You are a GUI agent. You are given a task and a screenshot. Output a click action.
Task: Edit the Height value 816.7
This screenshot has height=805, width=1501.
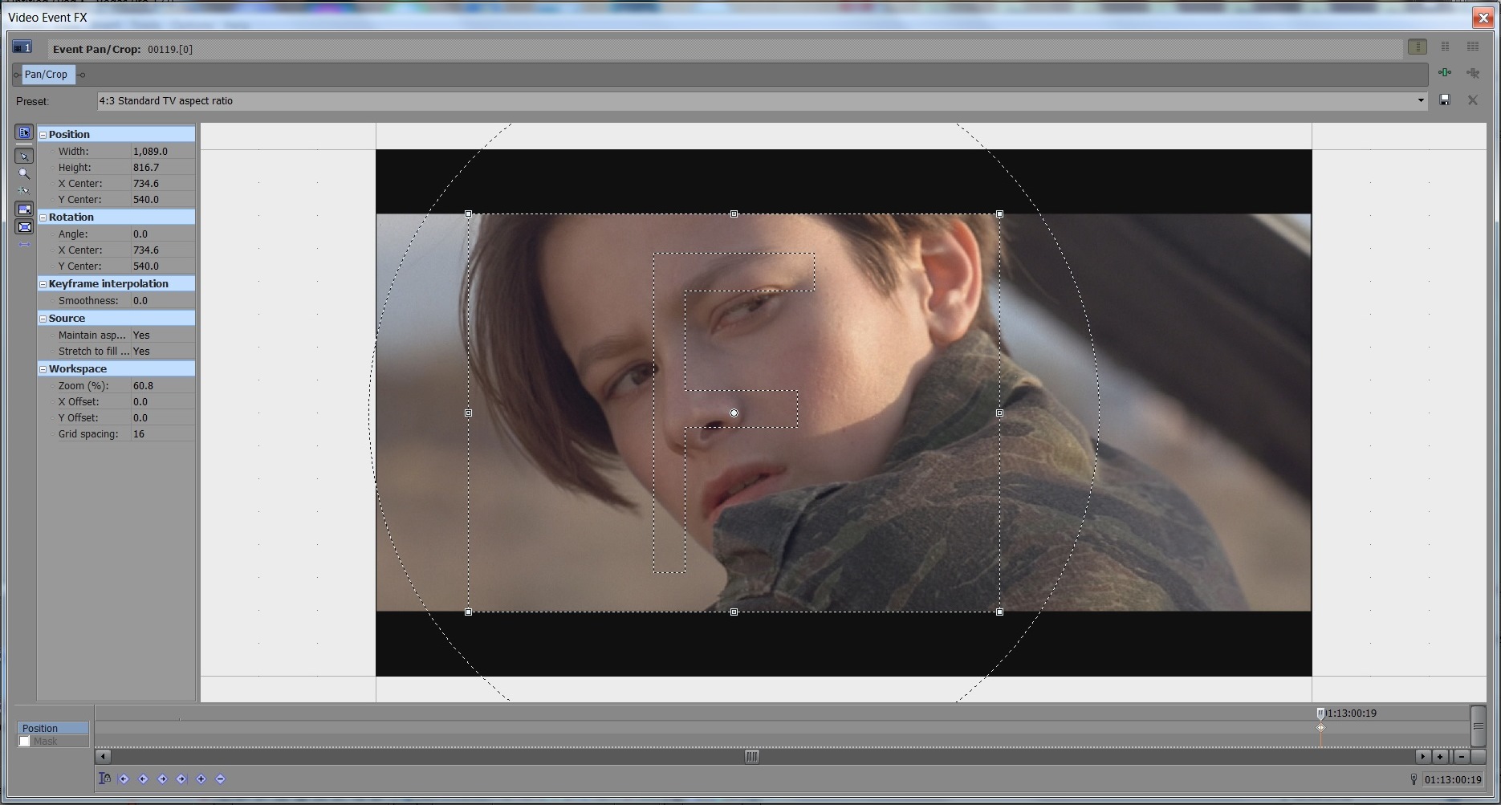coord(162,167)
